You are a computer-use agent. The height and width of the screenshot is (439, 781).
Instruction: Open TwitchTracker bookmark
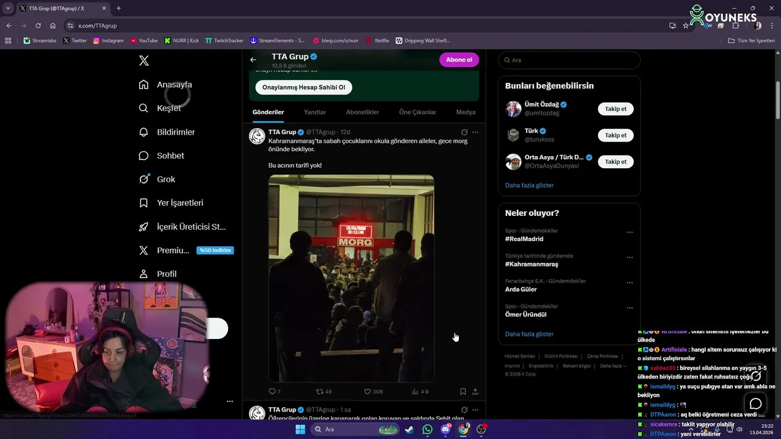click(225, 41)
